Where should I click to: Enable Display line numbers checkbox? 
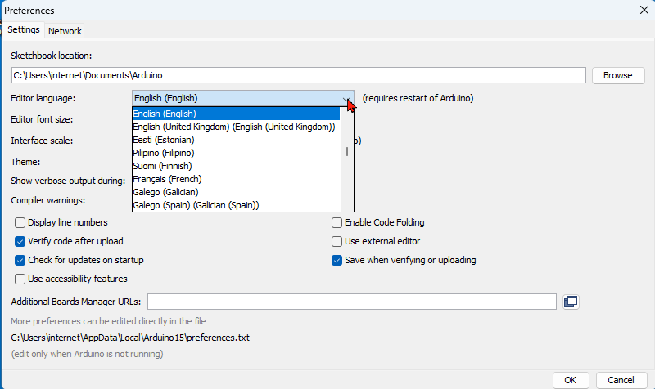[x=20, y=222]
